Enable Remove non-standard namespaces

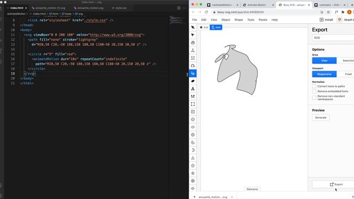click(x=314, y=98)
